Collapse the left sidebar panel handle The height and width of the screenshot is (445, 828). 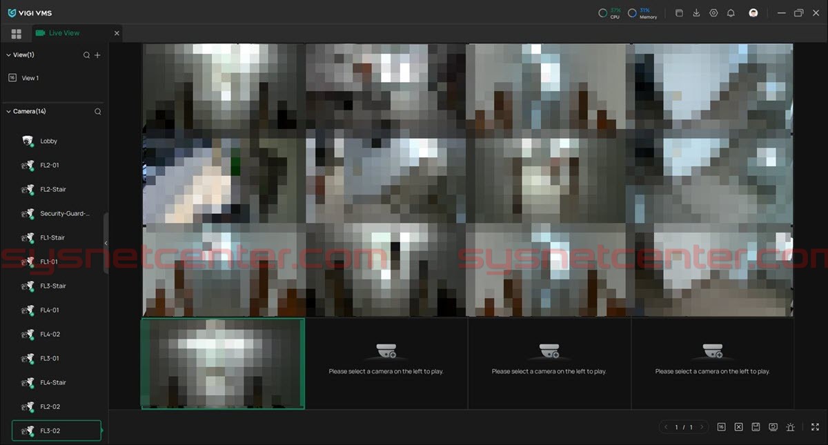pos(106,243)
